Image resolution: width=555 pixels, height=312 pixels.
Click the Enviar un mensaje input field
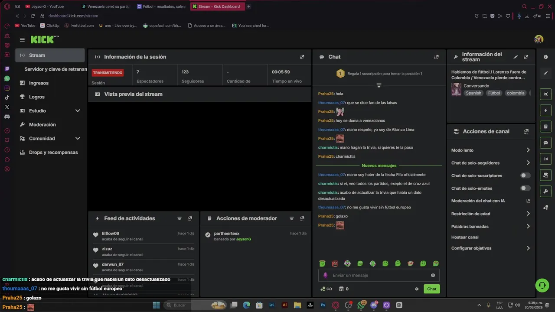click(379, 275)
